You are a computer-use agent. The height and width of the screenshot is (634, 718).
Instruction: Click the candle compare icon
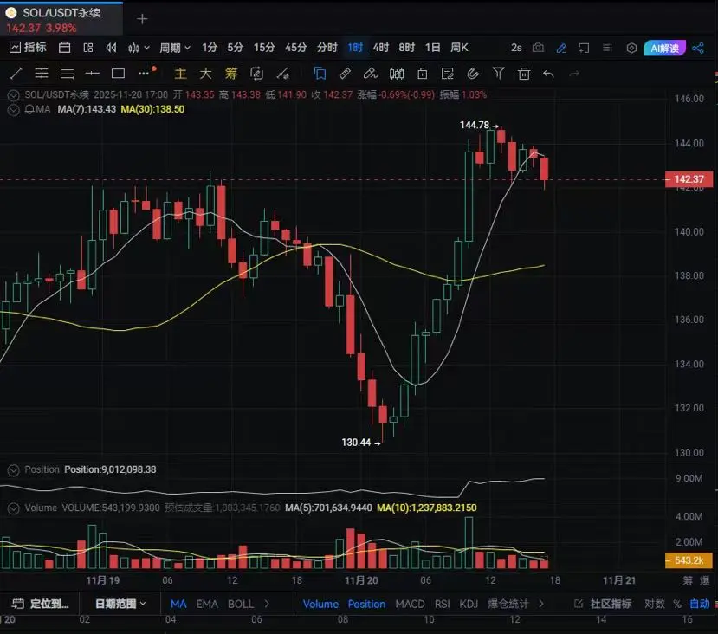point(397,74)
